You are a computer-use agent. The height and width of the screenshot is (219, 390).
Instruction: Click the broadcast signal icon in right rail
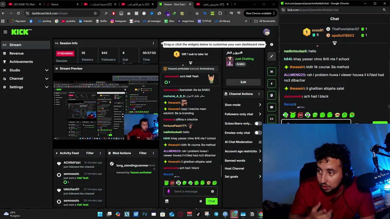pos(271,119)
